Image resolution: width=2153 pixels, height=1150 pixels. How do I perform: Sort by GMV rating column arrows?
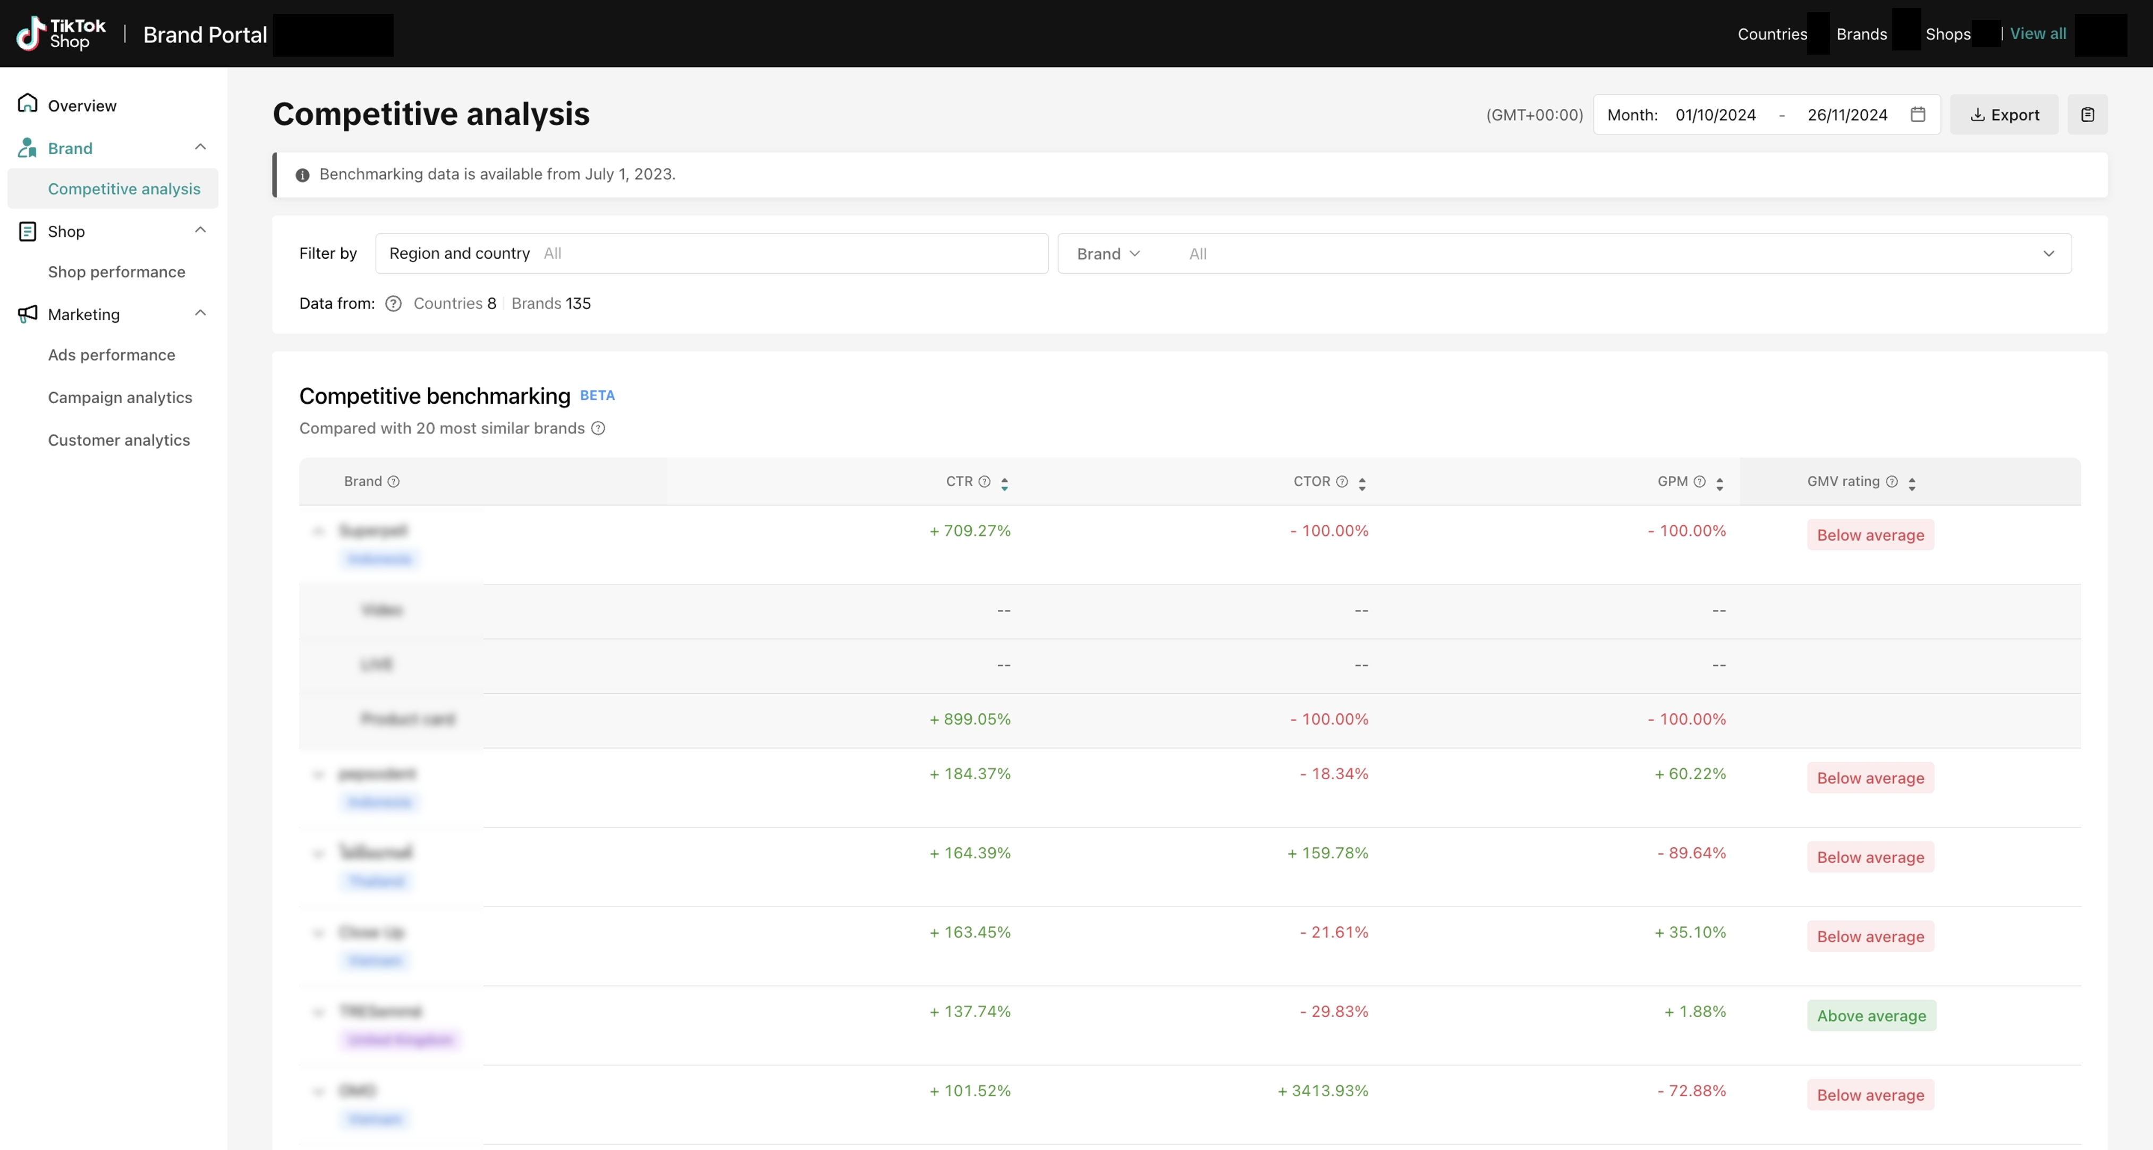[1911, 483]
